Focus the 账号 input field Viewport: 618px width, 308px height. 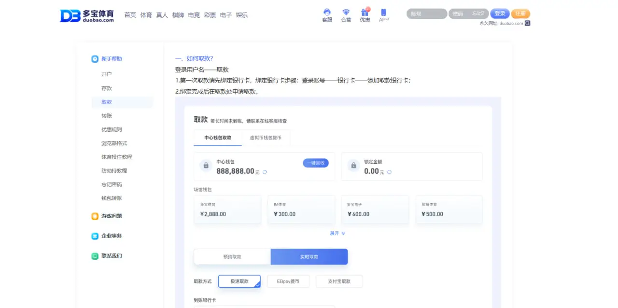(x=427, y=14)
